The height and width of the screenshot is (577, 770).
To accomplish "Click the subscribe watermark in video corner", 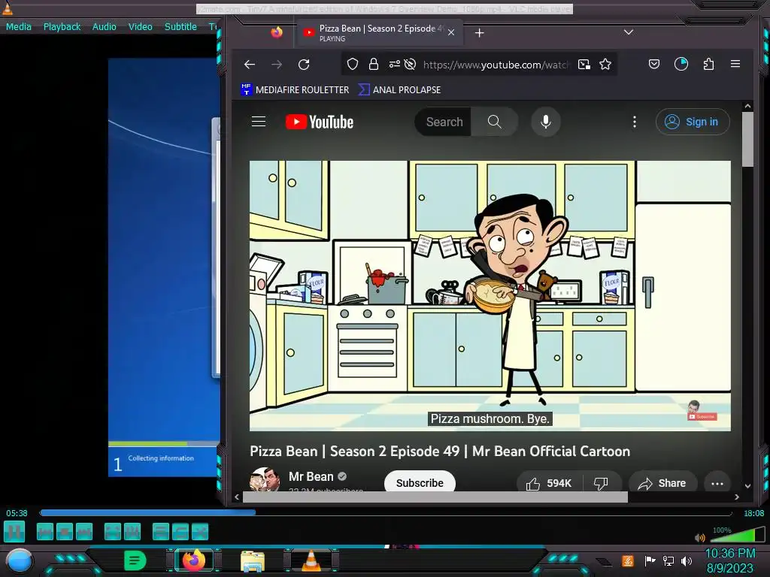I will click(702, 411).
